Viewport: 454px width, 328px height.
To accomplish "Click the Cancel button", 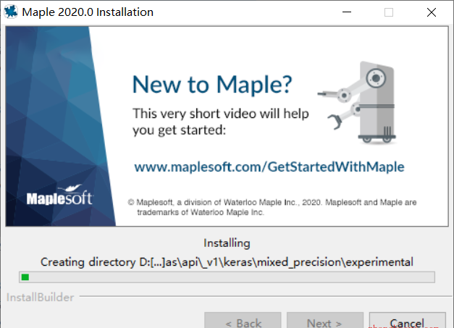I will pyautogui.click(x=407, y=321).
